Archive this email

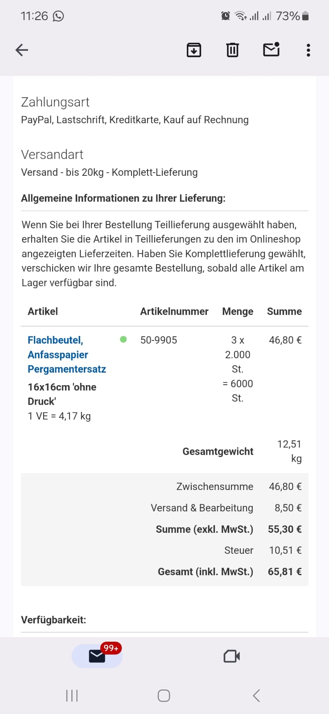[x=194, y=50]
